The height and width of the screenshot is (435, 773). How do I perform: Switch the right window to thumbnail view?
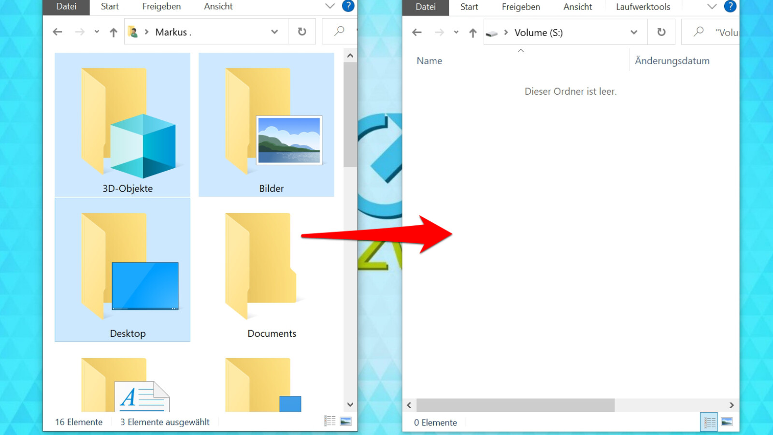pos(726,421)
